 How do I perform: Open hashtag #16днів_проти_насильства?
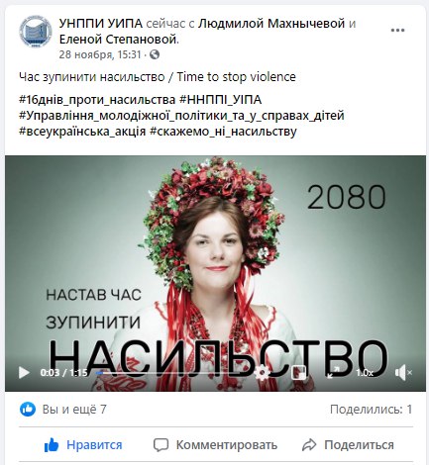tap(97, 100)
